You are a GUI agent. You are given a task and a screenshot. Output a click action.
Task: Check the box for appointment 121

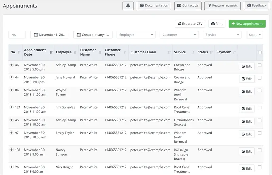click(260, 107)
